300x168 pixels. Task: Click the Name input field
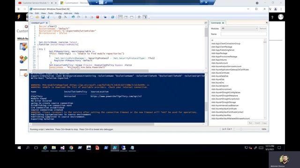coord(244,34)
